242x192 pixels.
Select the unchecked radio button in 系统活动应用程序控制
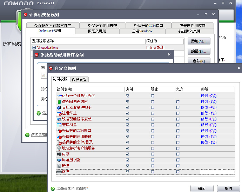(42, 89)
